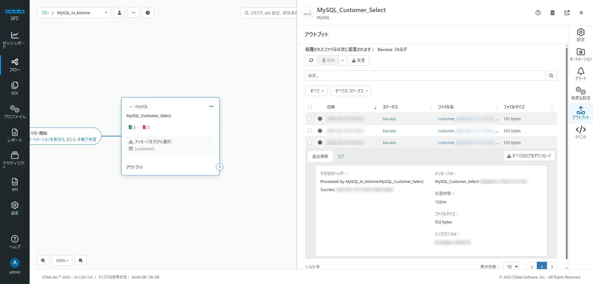Close the MySQL_Customer_Select panel
The height and width of the screenshot is (284, 593).
(581, 13)
